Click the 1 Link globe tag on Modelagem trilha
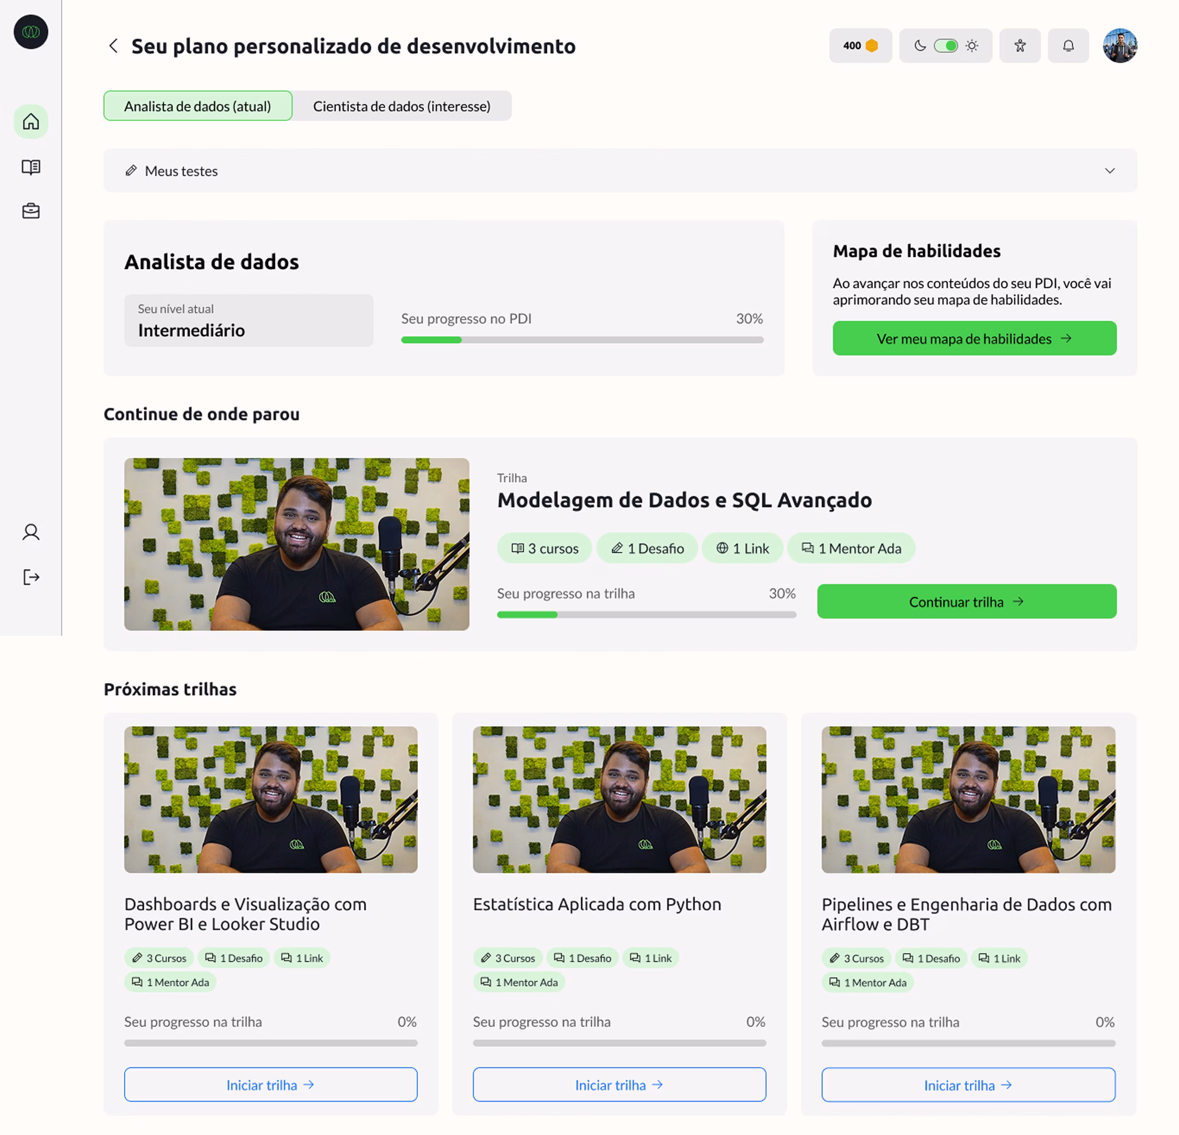The image size is (1179, 1135). pos(742,548)
